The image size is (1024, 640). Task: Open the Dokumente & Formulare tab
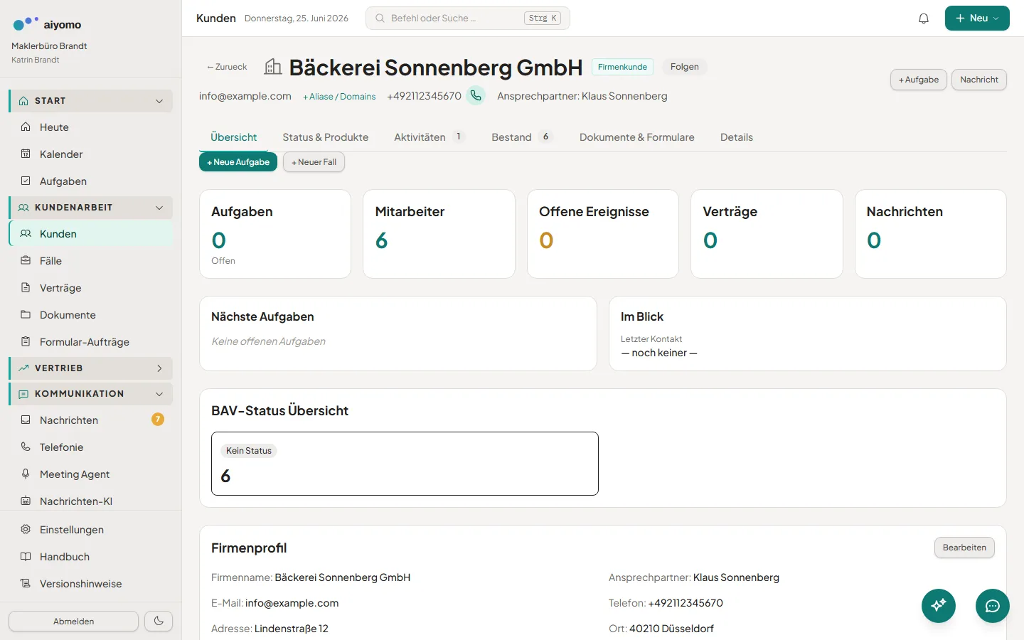(637, 137)
